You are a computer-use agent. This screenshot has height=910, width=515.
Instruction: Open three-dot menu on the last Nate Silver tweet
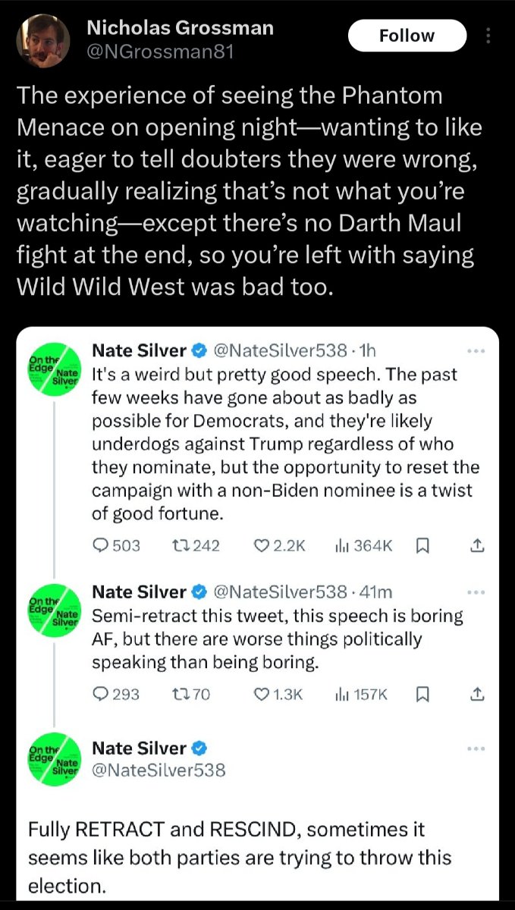pos(476,749)
